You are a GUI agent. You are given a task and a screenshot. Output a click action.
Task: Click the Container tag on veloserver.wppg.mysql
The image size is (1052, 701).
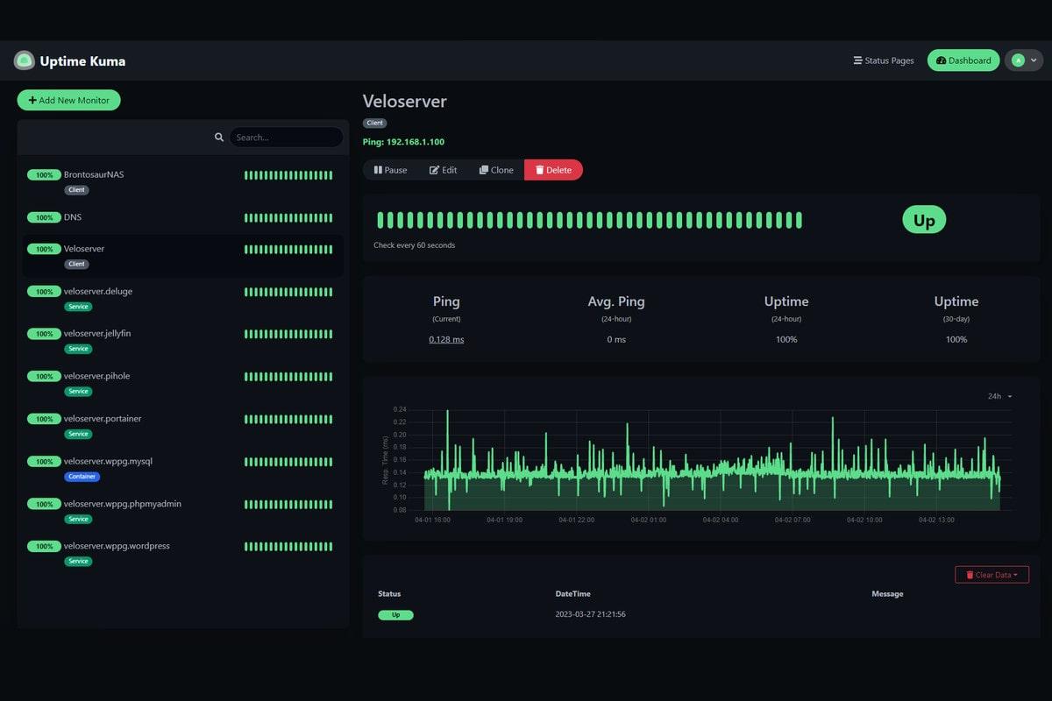tap(82, 477)
